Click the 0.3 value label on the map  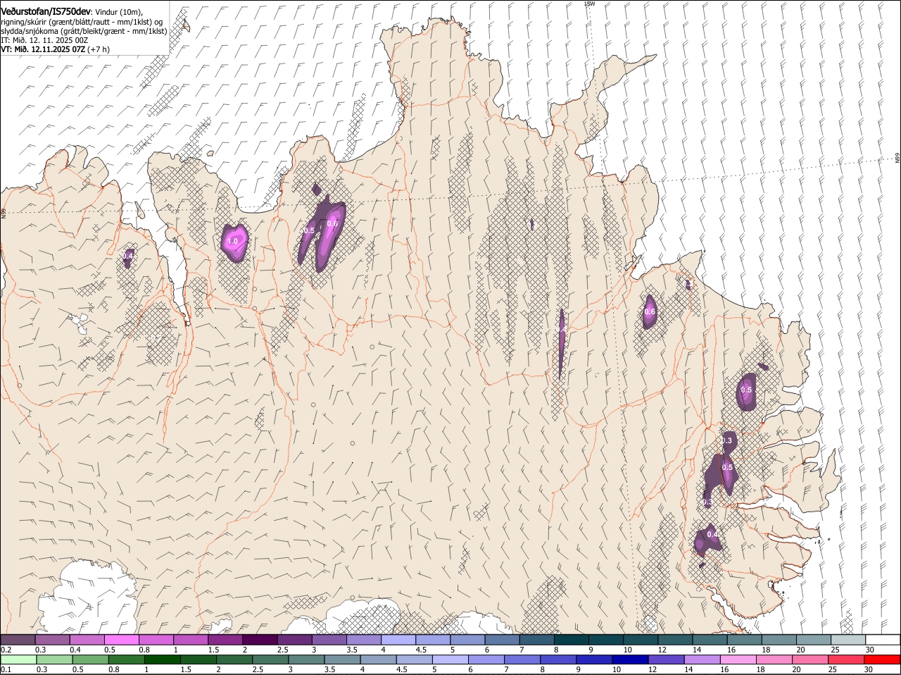point(727,440)
